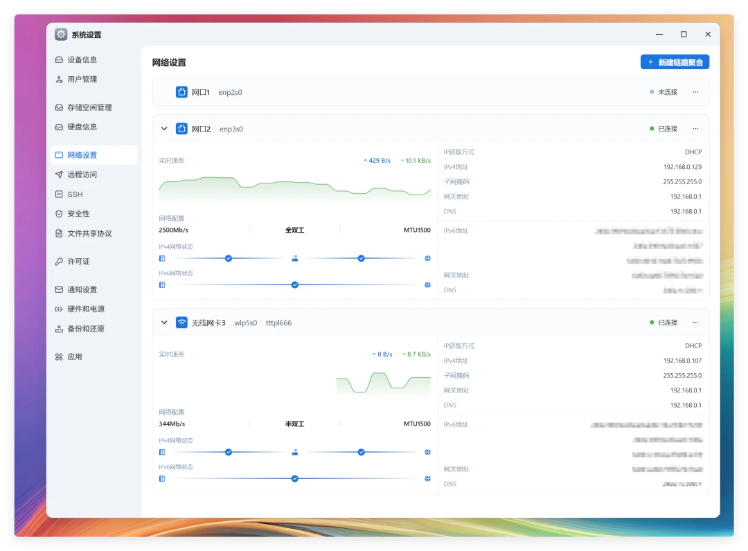Open SSH settings entry
This screenshot has height=551, width=748.
point(93,194)
